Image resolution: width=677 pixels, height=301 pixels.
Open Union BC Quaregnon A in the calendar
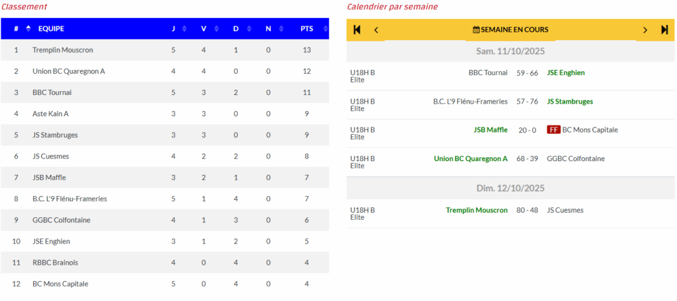coord(470,158)
